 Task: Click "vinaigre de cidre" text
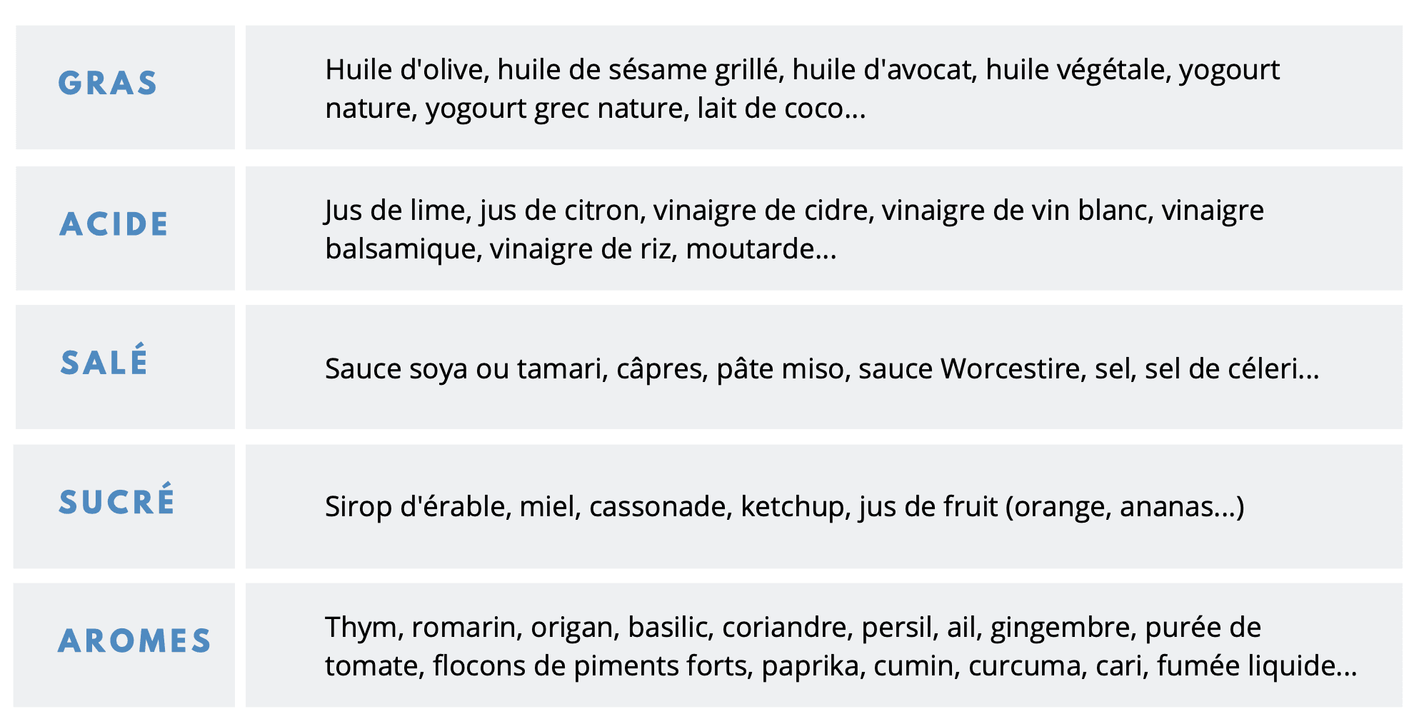[763, 211]
